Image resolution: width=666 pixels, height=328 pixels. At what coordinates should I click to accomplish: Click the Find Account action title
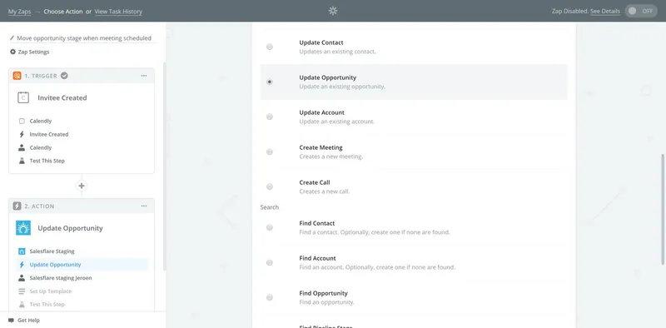click(x=317, y=258)
